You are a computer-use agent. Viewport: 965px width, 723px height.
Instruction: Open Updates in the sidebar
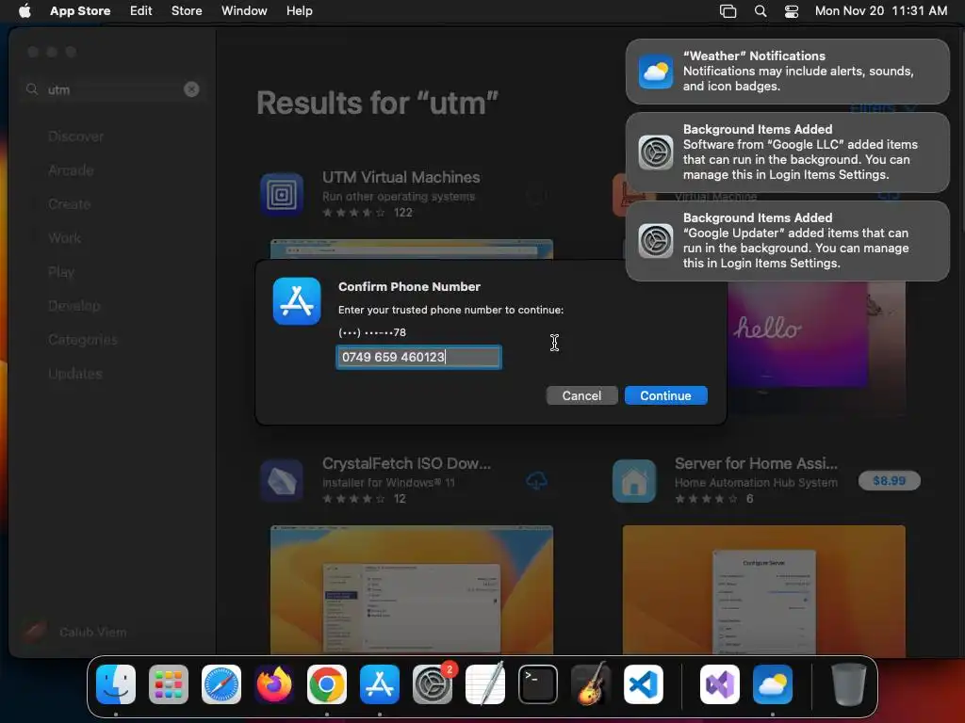click(x=75, y=373)
